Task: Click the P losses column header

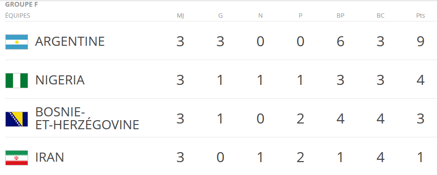Action: tap(300, 16)
